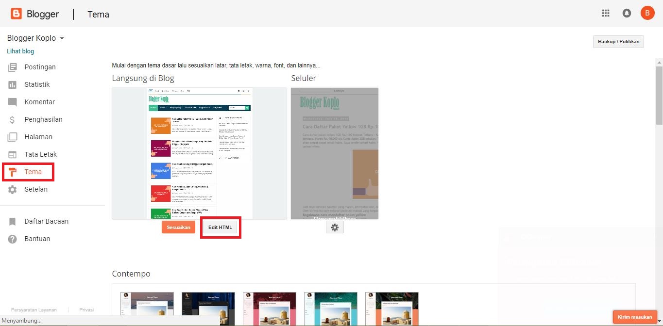The height and width of the screenshot is (326, 663).
Task: Open mobile theme settings gear button
Action: point(335,227)
